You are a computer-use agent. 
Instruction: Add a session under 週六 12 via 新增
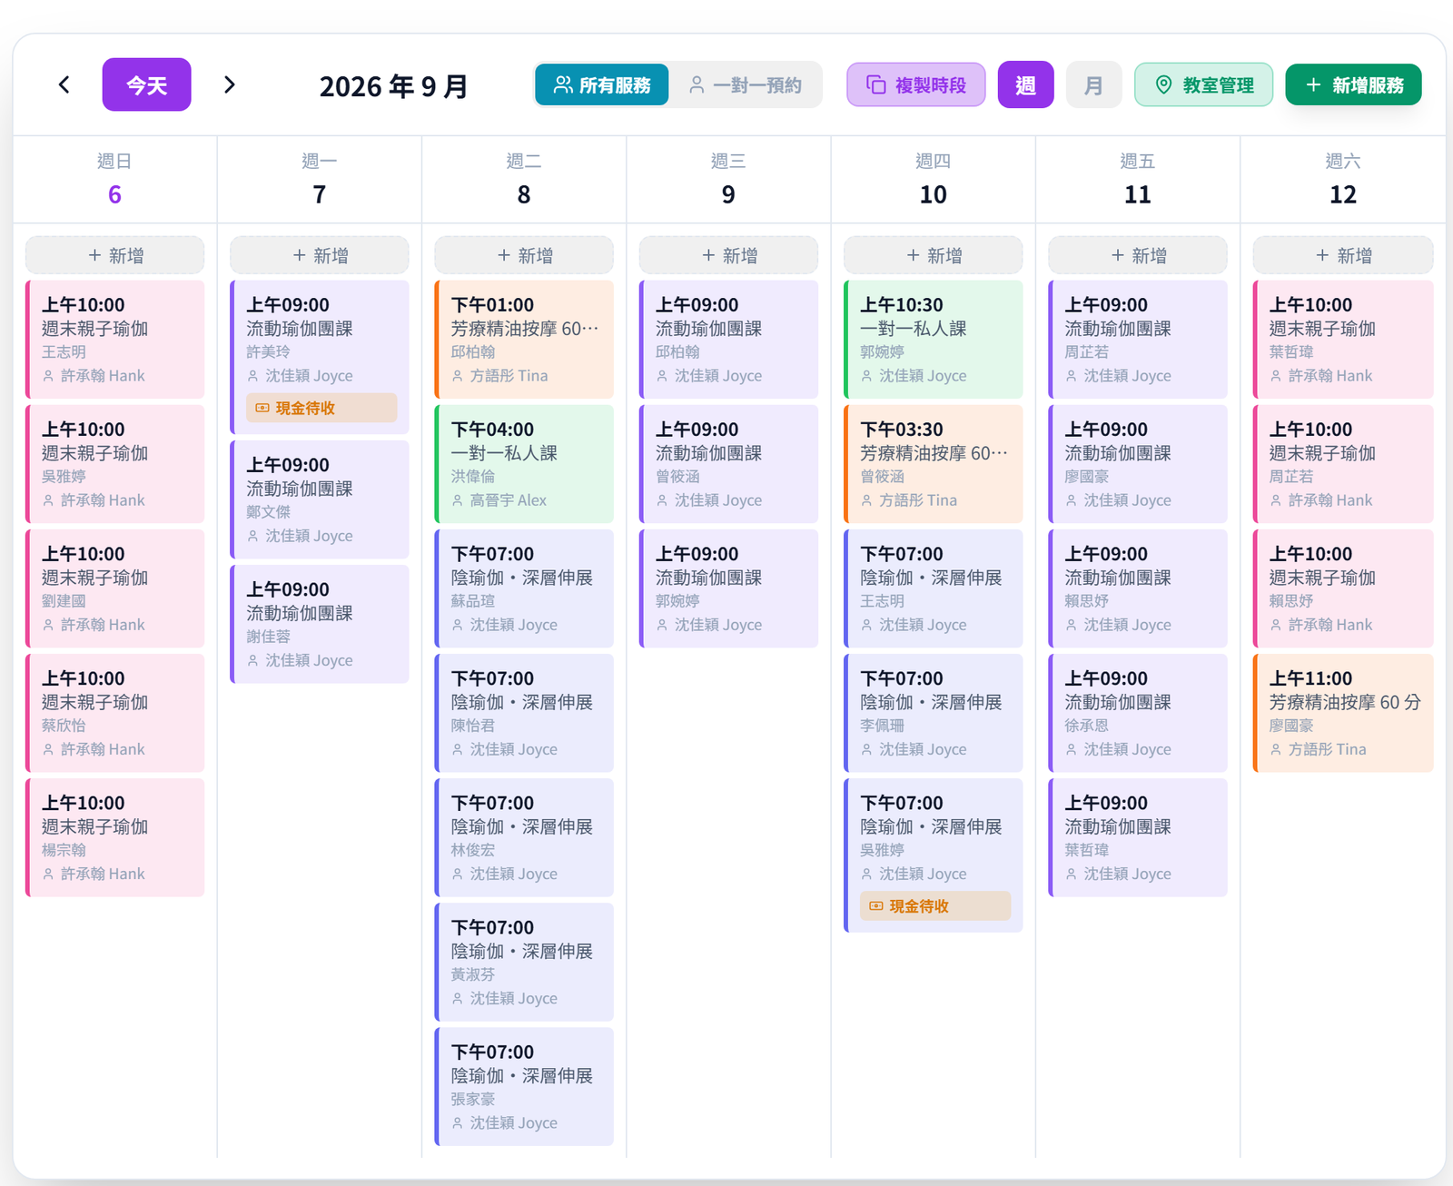tap(1343, 255)
